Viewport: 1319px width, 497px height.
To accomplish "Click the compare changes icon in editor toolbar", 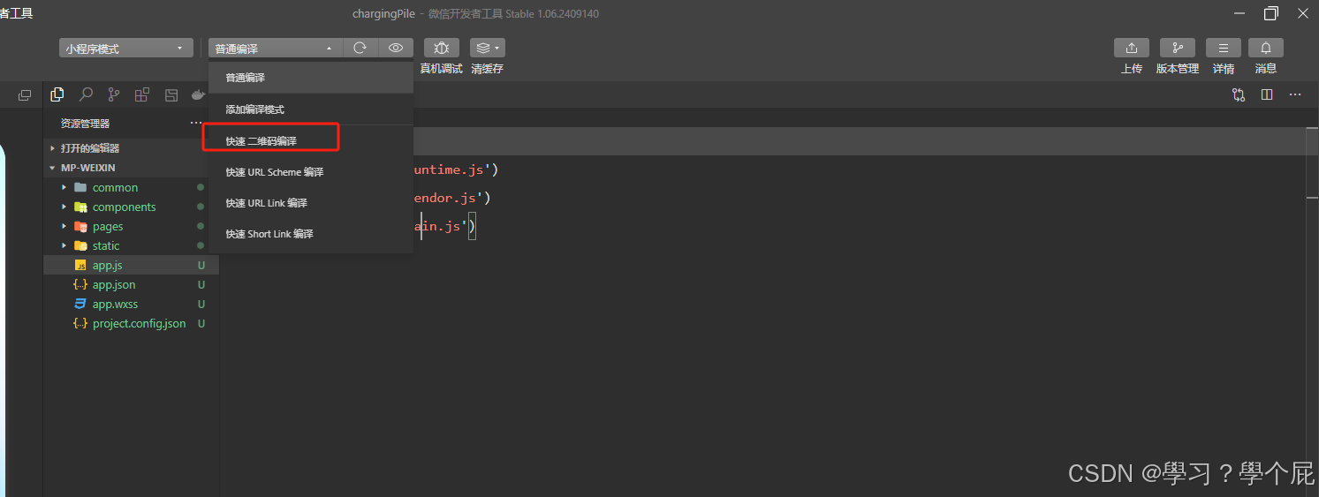I will (1239, 94).
